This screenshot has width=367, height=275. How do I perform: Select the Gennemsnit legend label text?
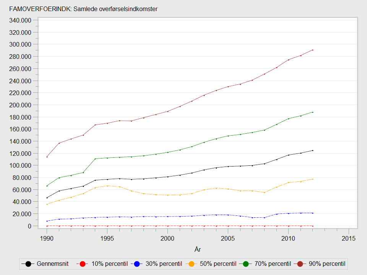click(52, 264)
